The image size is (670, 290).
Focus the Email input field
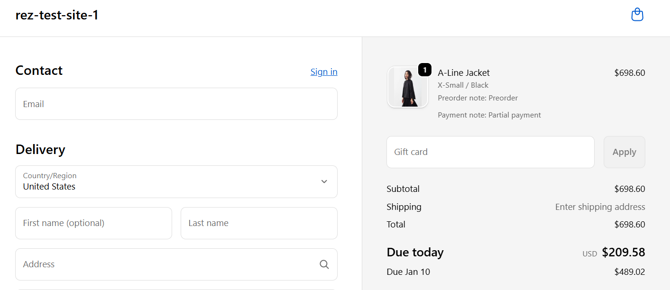tap(176, 104)
